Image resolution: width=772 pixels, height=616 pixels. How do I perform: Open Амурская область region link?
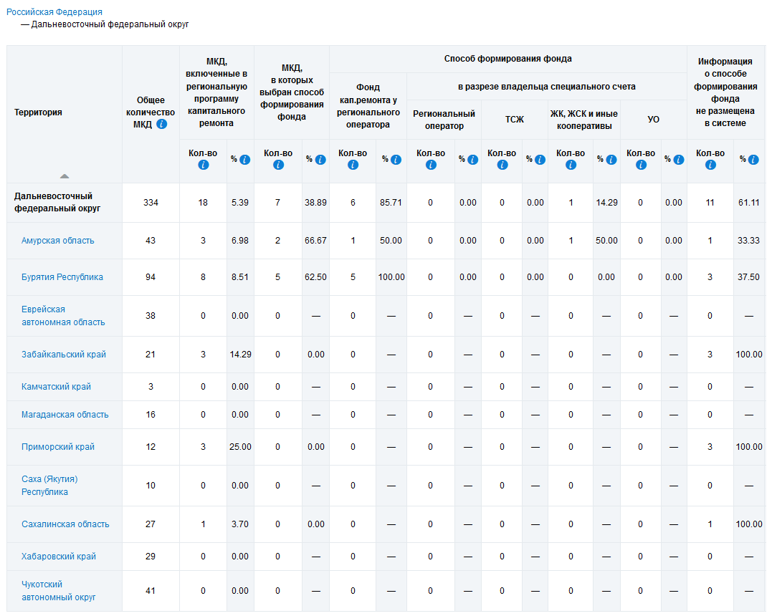coord(58,241)
